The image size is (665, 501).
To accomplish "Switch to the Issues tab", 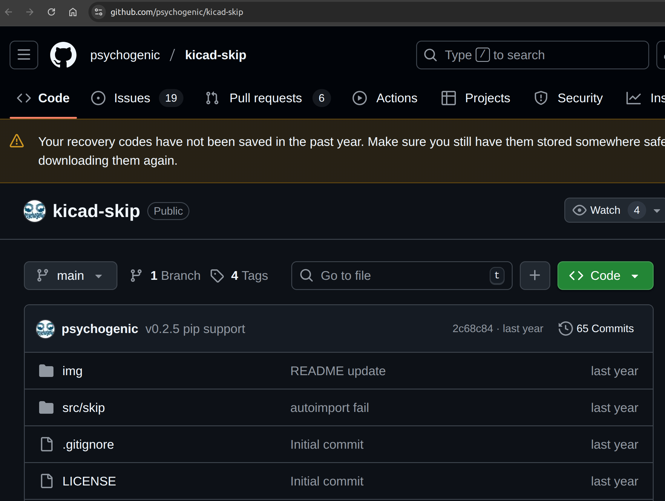I will click(x=132, y=98).
